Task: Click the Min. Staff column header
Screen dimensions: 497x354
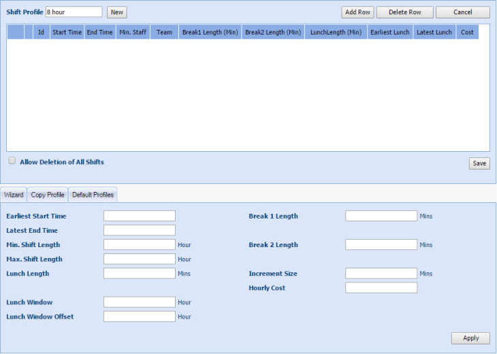Action: 133,32
